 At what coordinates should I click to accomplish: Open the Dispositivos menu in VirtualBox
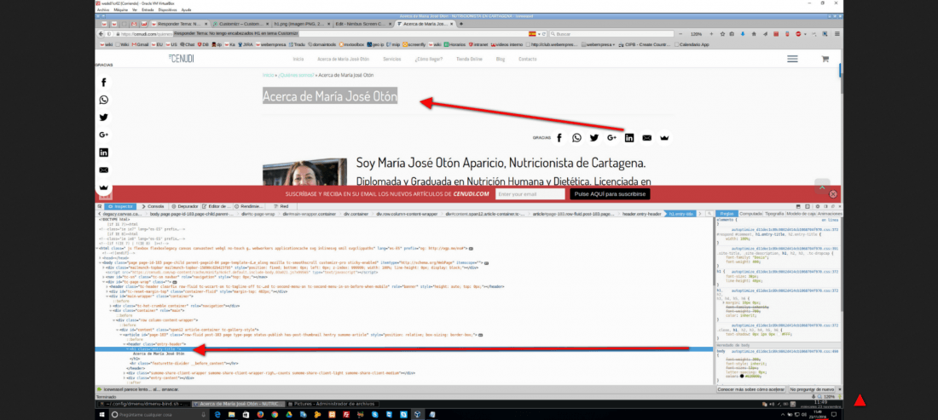pos(168,10)
